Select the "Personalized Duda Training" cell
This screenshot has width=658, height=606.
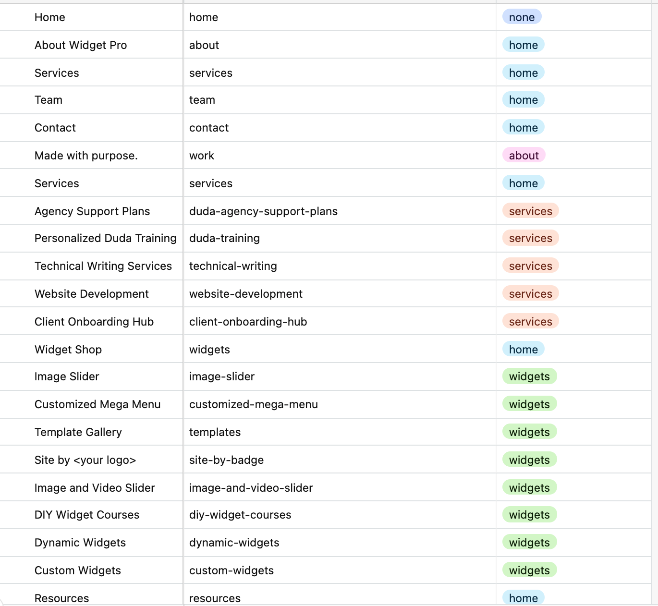point(105,238)
